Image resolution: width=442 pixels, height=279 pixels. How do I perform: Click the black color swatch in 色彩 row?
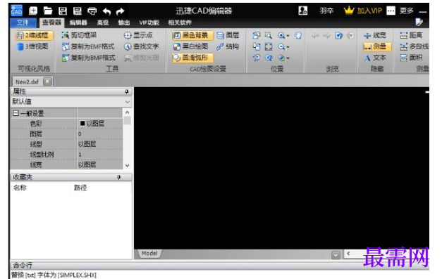[82, 123]
